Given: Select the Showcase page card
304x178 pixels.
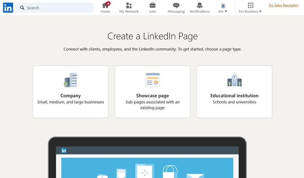Looking at the screenshot, I should (153, 92).
